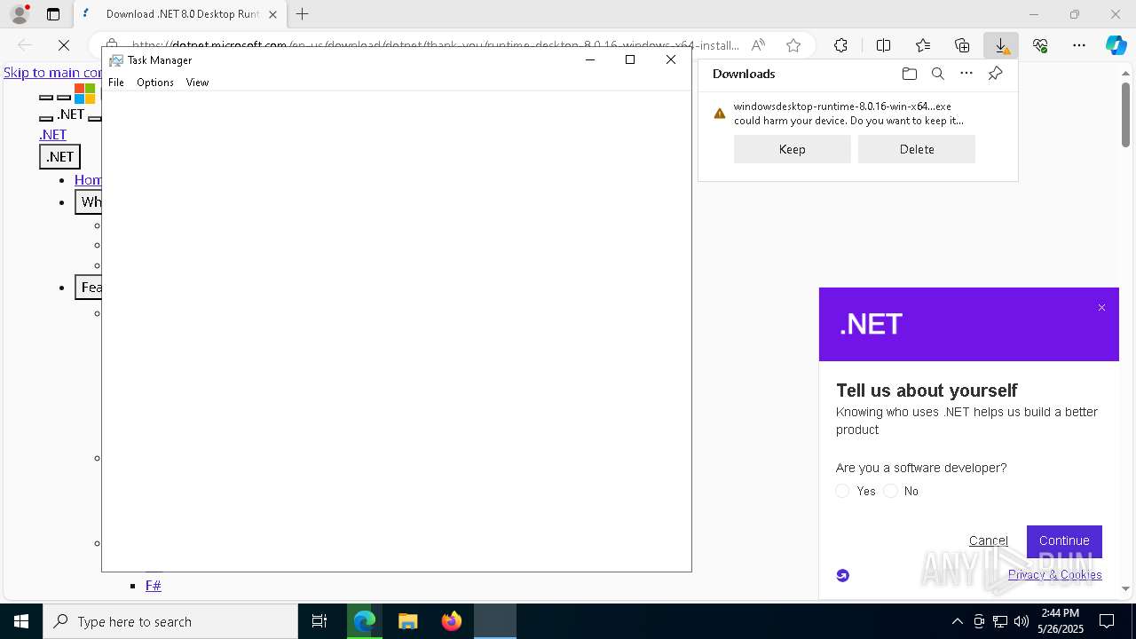
Task: Open the volume control in system tray
Action: [x=1021, y=621]
